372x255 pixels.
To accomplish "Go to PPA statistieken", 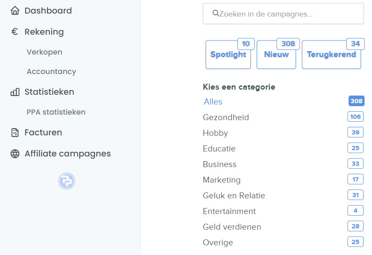I will coord(56,112).
